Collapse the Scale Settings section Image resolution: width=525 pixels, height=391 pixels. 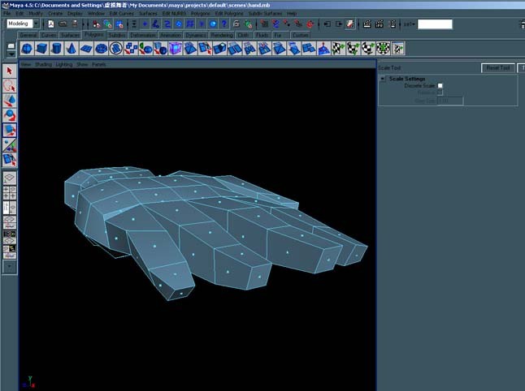click(x=383, y=79)
